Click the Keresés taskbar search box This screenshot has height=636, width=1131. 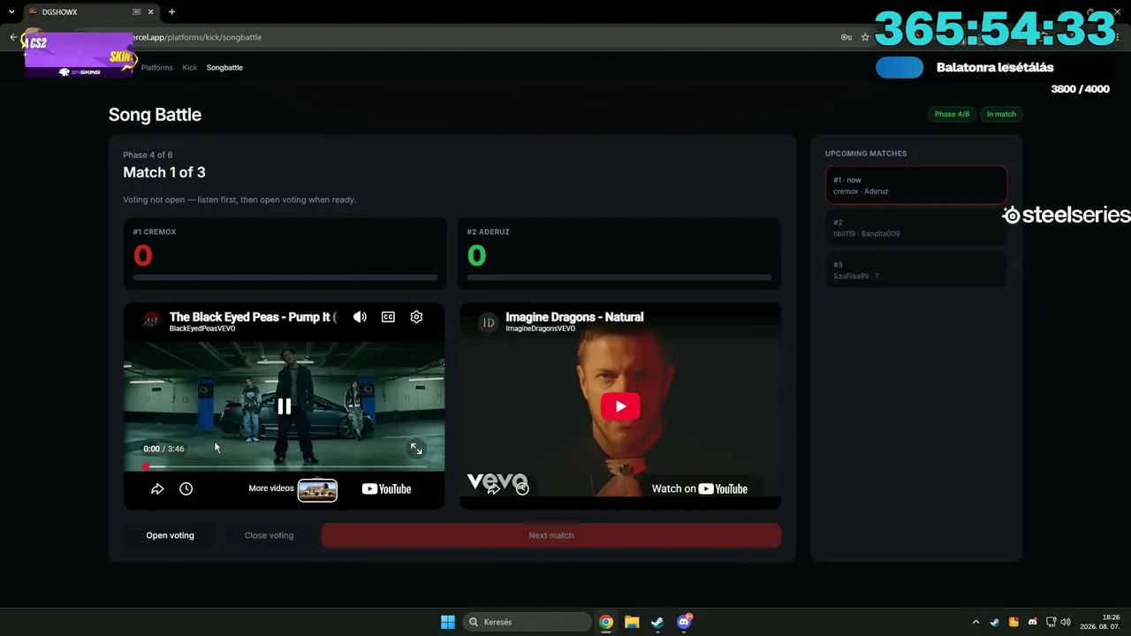[528, 622]
